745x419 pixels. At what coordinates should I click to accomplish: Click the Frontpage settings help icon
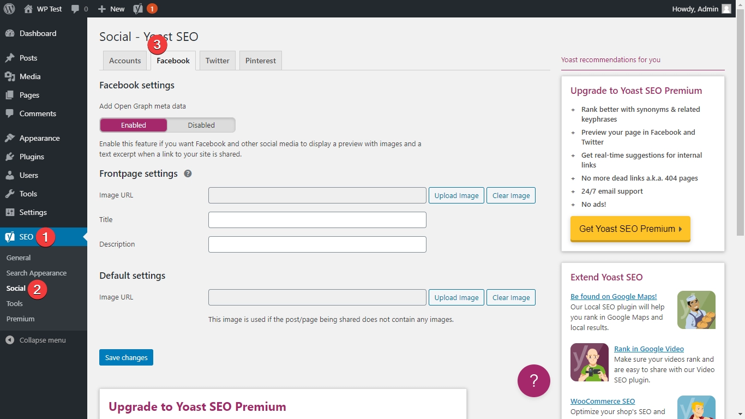[x=188, y=173]
